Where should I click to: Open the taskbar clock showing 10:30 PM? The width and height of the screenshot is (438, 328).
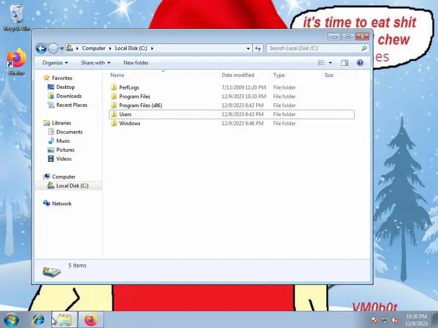pos(416,320)
